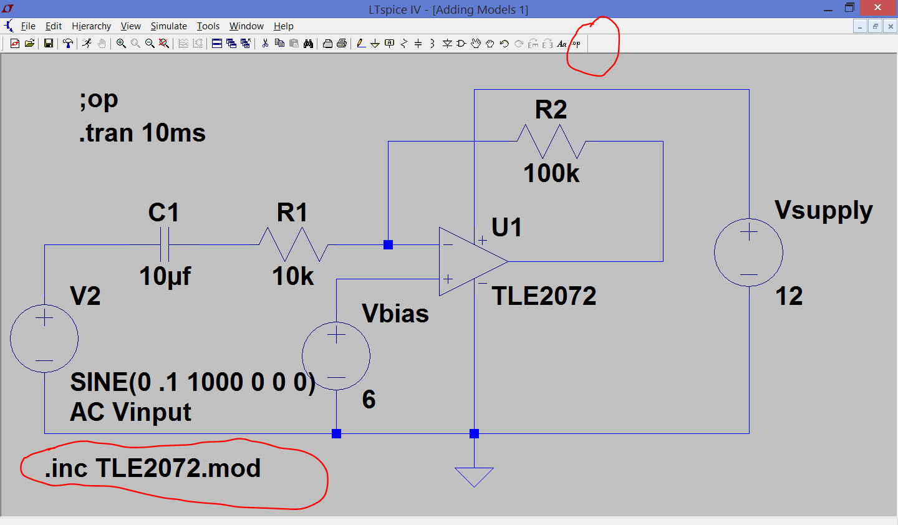
Task: Click the 10k value of R1
Action: 292,276
